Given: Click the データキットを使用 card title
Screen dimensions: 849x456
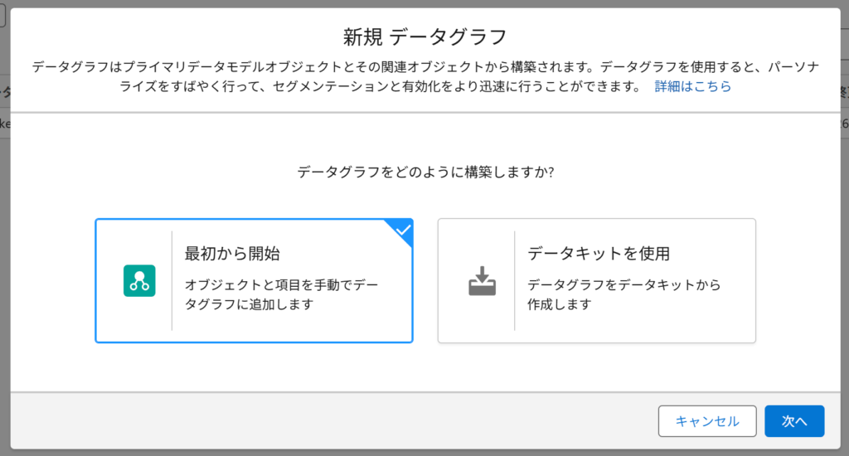Looking at the screenshot, I should point(599,254).
